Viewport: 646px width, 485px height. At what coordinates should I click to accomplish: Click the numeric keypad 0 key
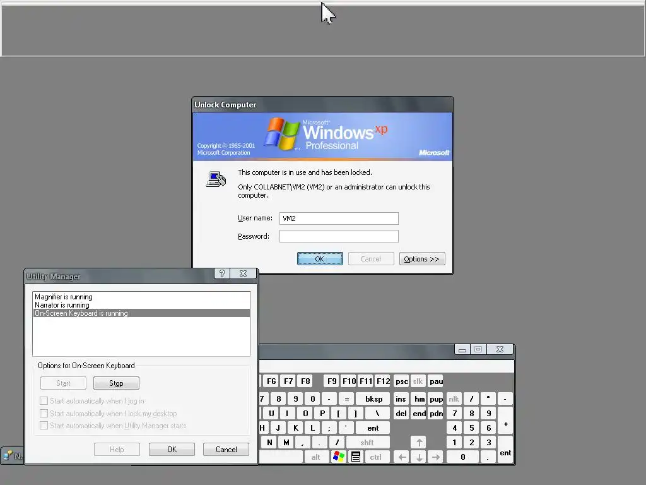pos(462,457)
